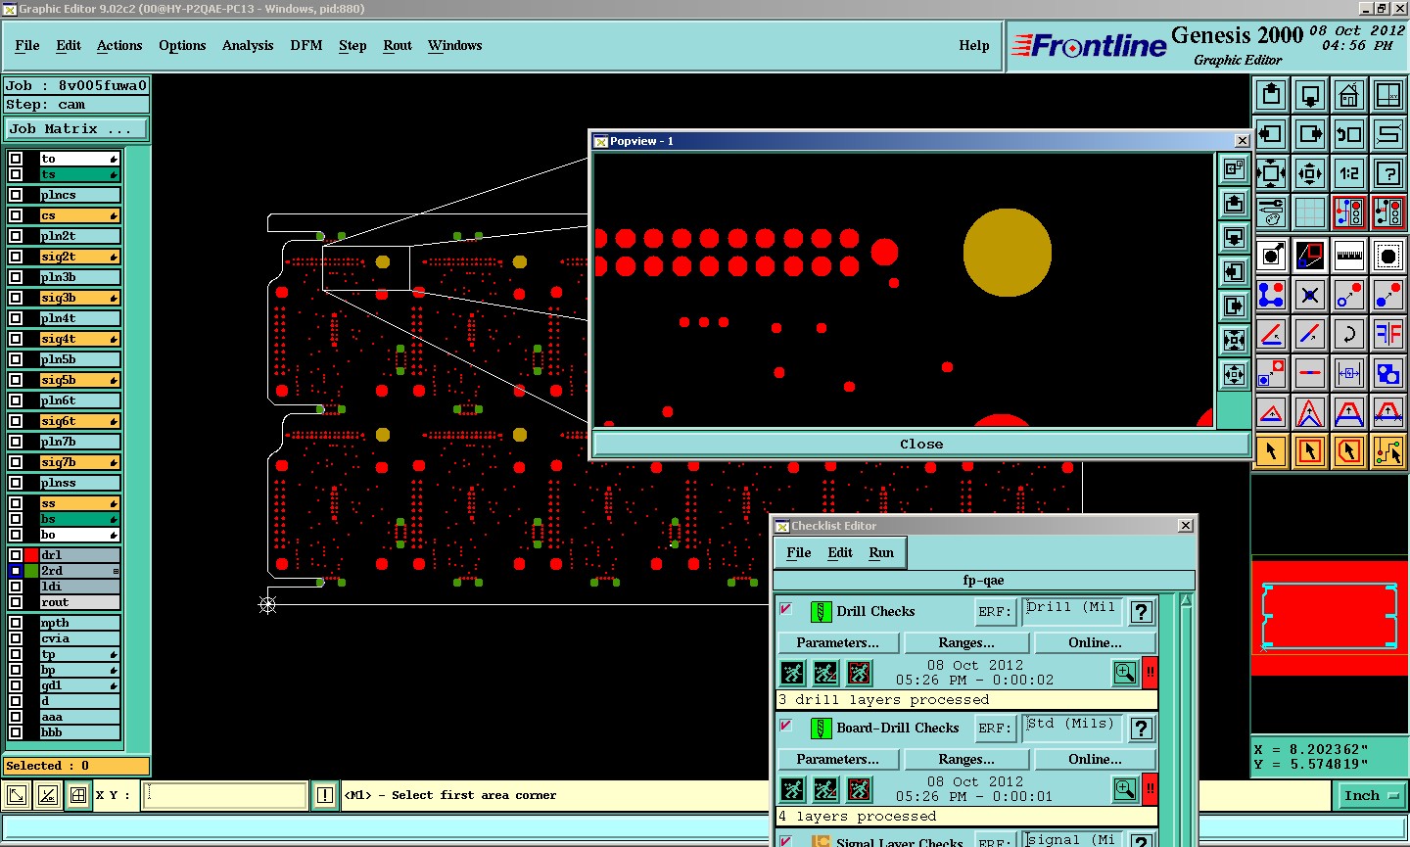Toggle the checkbox for layer npth
Viewport: 1410px width, 847px height.
16,623
